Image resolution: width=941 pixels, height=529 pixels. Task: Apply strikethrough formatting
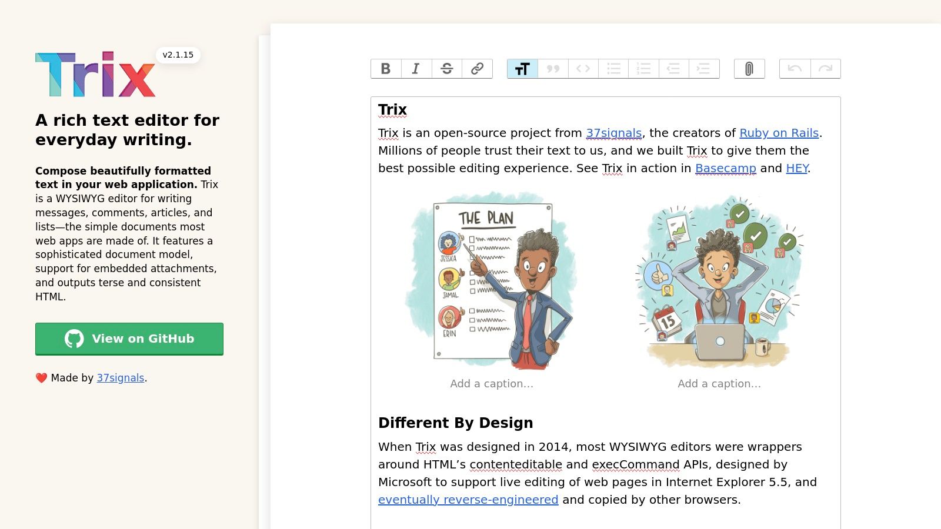point(447,69)
